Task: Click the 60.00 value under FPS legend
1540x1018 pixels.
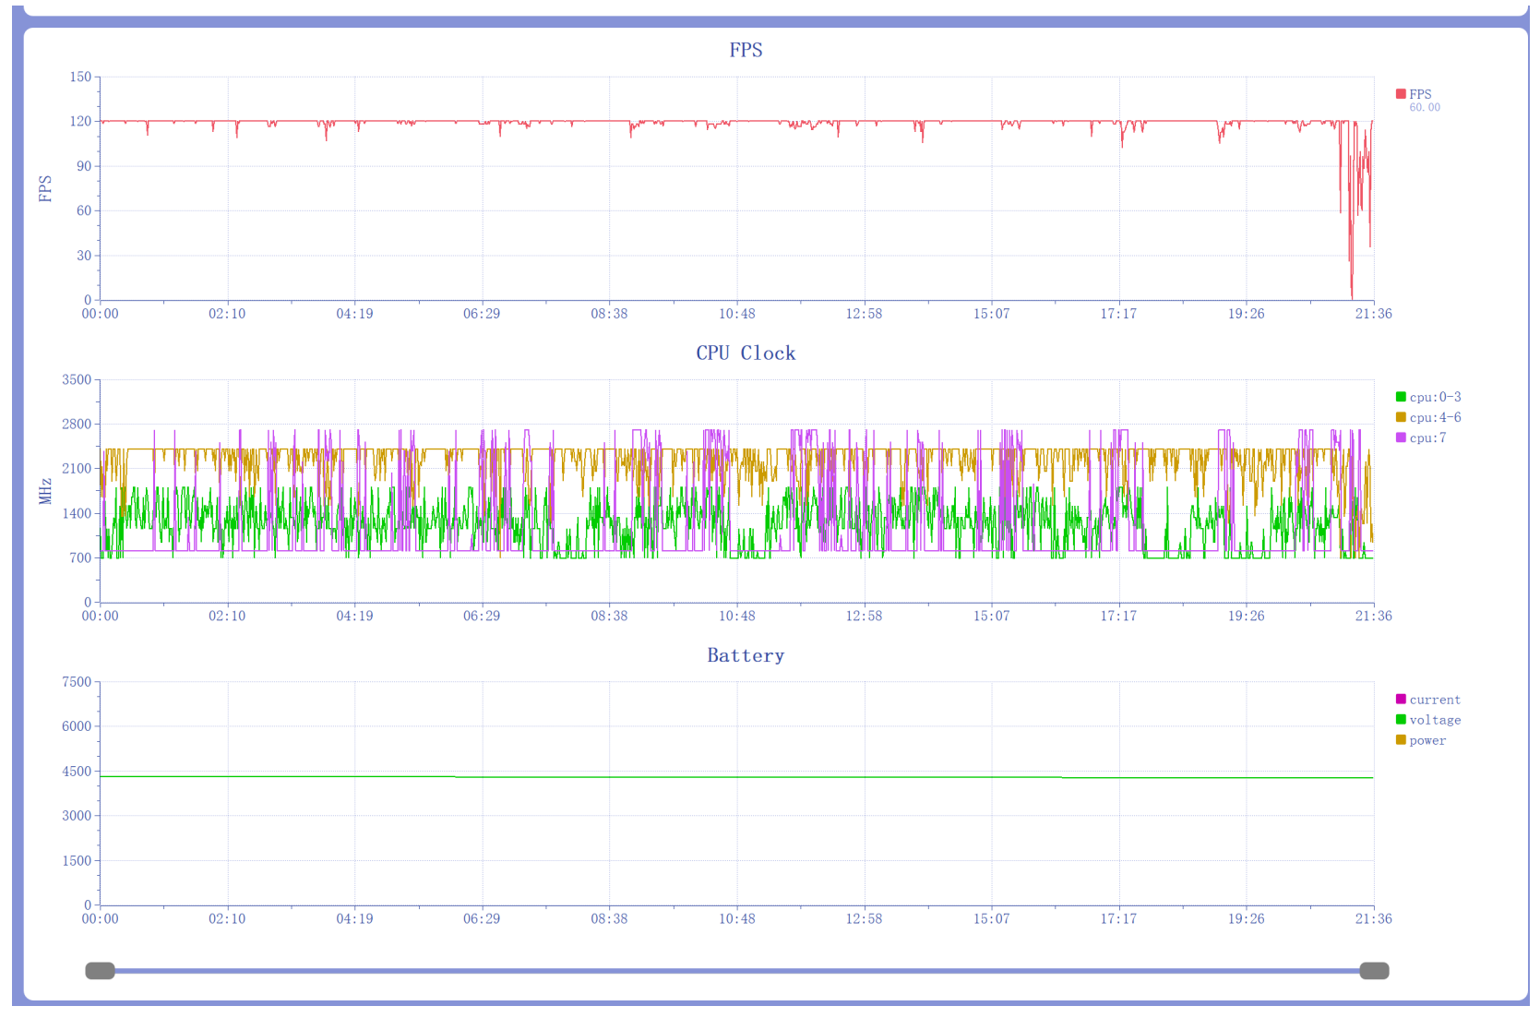Action: pos(1425,108)
